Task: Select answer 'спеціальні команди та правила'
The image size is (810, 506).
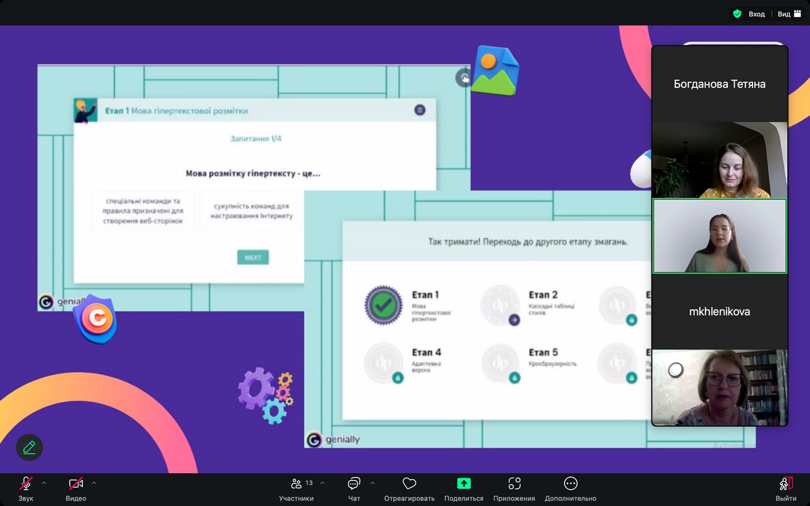Action: [142, 211]
